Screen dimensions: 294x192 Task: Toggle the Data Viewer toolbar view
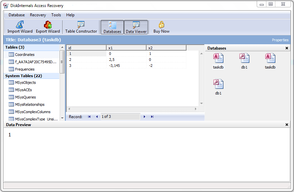[136, 27]
